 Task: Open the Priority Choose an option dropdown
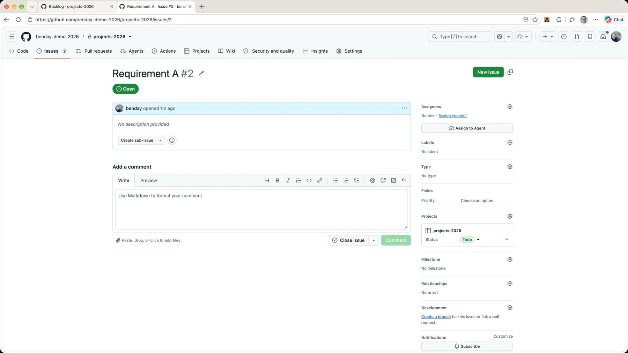pos(477,201)
